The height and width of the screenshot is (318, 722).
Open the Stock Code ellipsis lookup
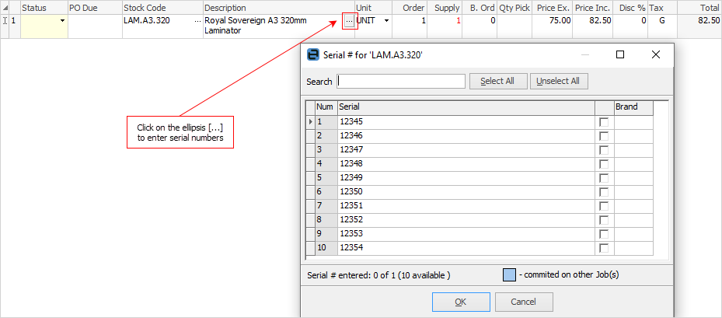point(198,21)
